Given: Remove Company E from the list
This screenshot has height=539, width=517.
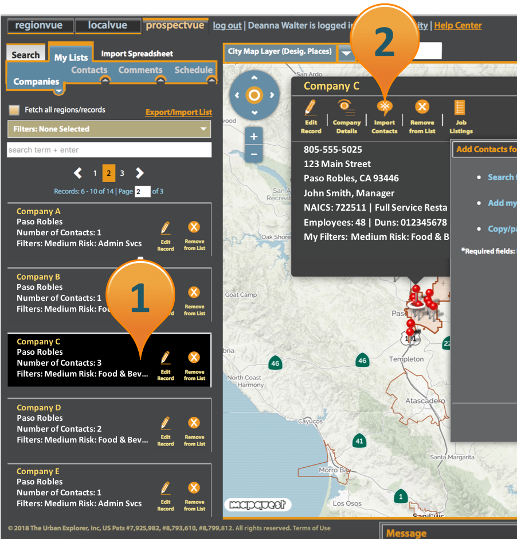Looking at the screenshot, I should click(194, 497).
